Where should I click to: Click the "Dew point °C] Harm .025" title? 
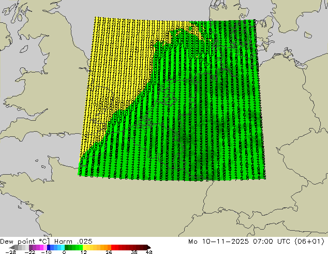(46, 241)
